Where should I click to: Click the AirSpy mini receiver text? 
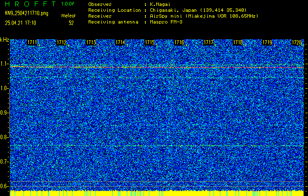click(204, 16)
